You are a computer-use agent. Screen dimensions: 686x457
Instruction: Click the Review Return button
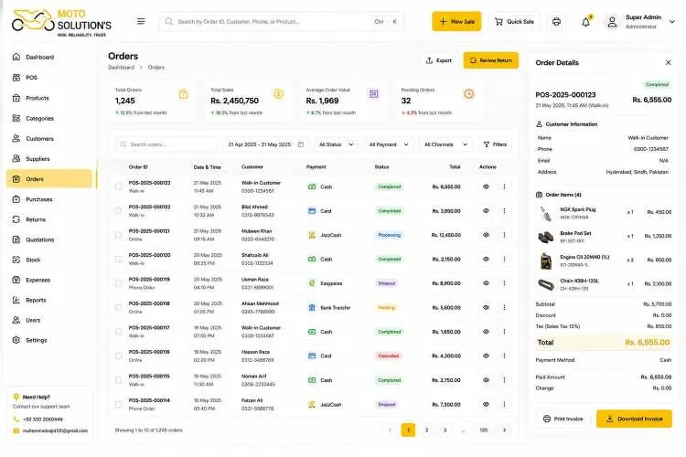pos(491,60)
